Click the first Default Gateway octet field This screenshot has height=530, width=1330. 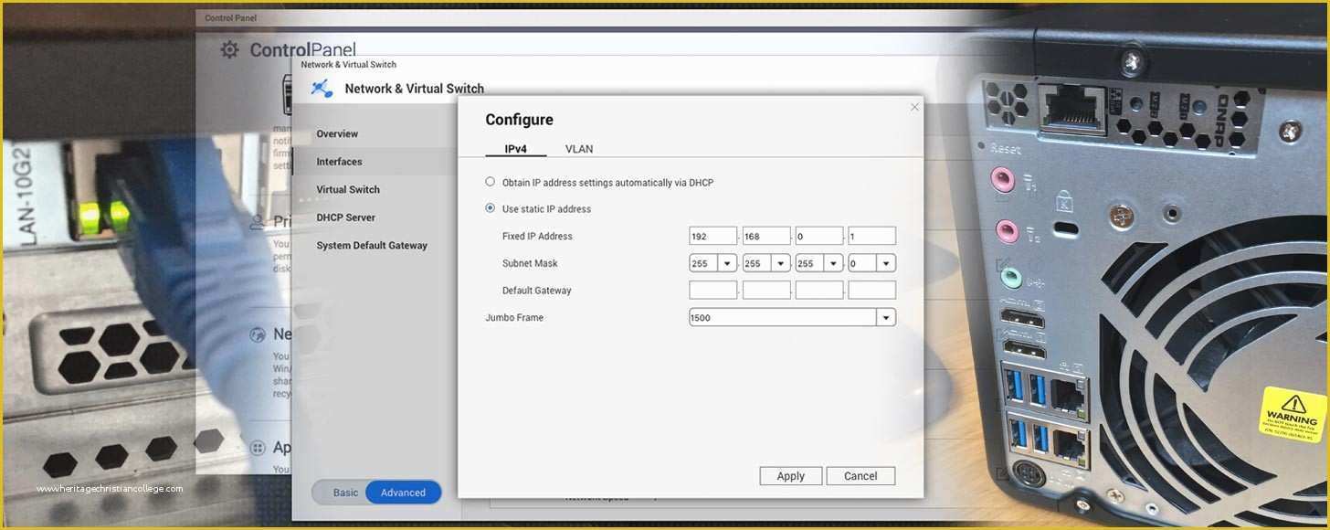tap(713, 291)
